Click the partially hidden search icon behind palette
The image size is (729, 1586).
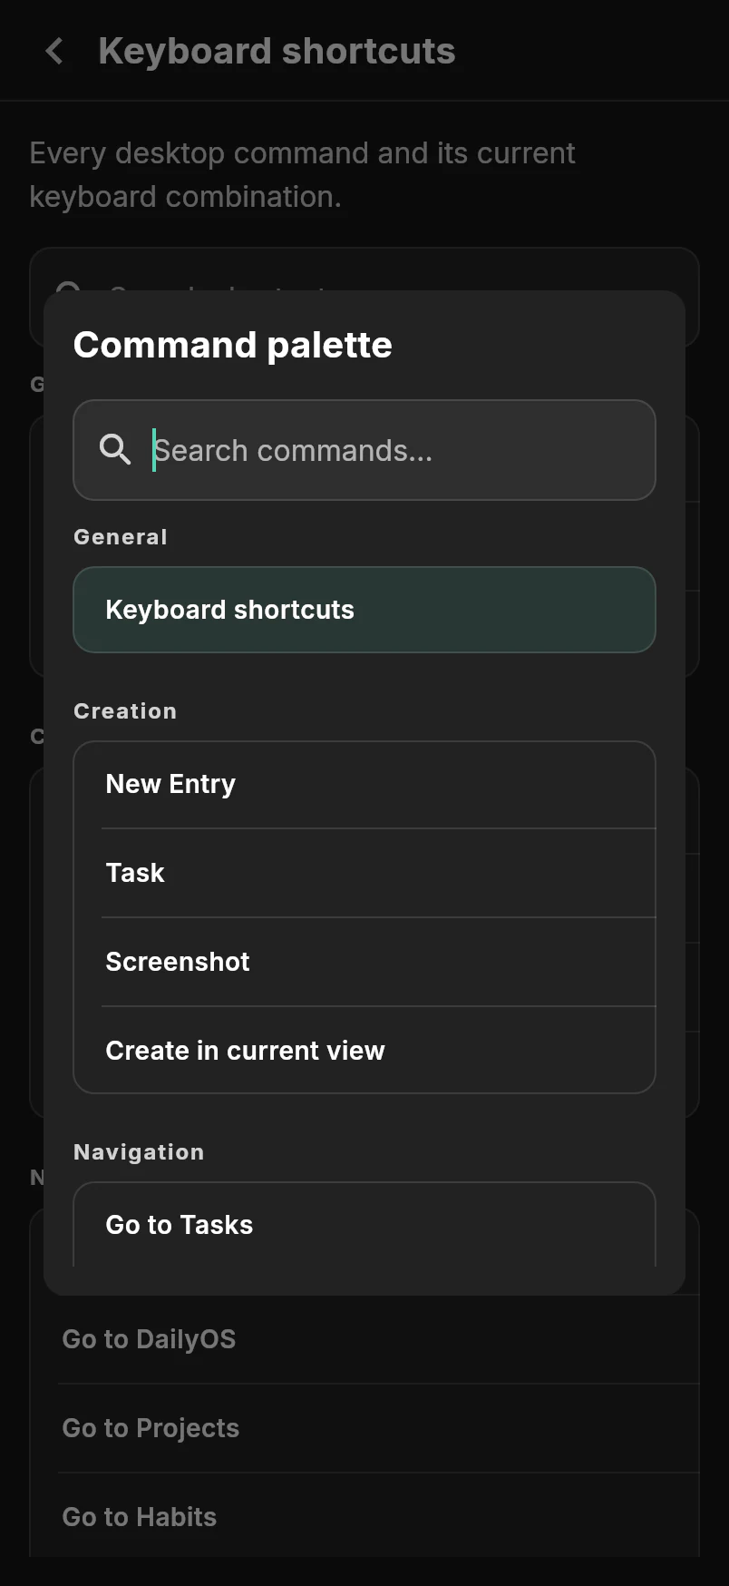tap(69, 287)
